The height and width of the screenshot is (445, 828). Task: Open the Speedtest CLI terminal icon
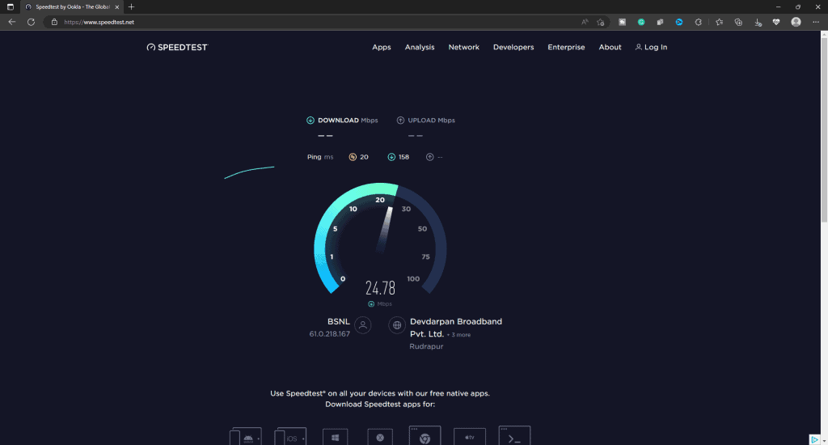click(x=514, y=436)
